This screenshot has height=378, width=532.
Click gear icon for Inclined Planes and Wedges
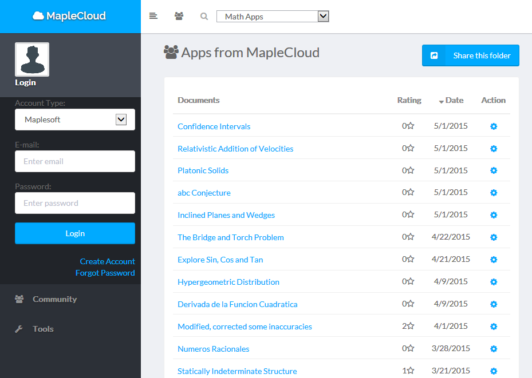tap(494, 215)
